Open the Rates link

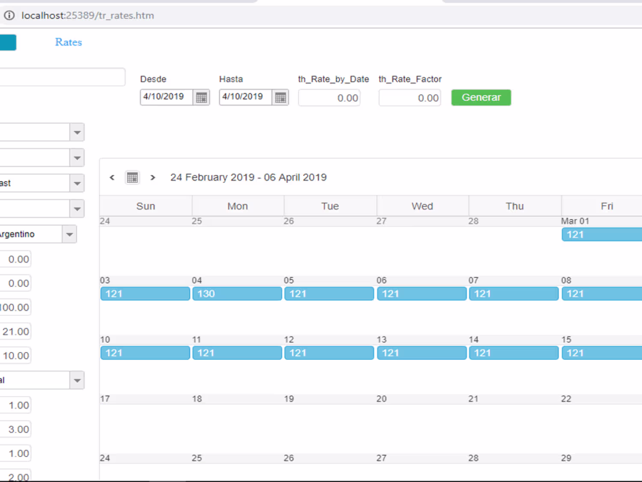[x=68, y=42]
